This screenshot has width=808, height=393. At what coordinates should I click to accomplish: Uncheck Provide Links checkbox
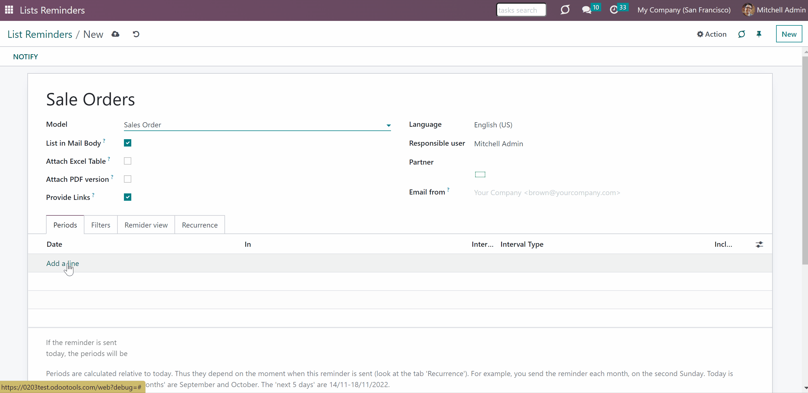[x=127, y=197]
